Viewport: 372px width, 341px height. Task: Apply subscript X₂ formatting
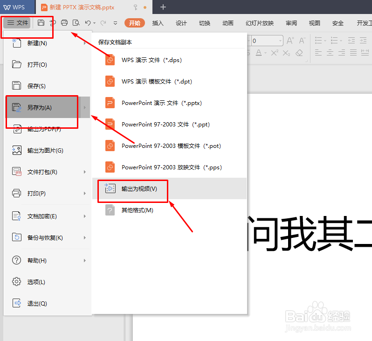(286, 53)
